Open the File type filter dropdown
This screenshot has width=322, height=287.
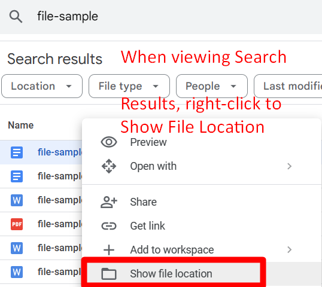coord(129,86)
